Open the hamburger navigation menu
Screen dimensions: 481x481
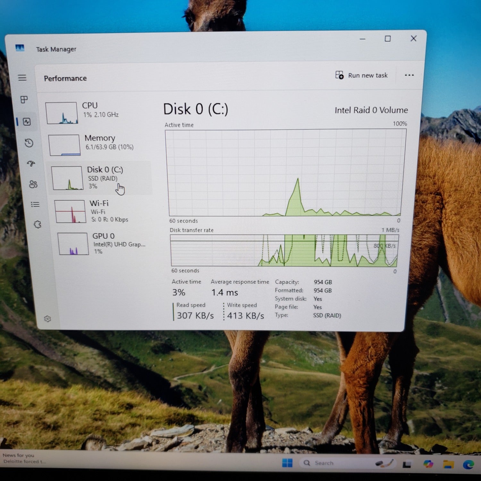pos(22,78)
